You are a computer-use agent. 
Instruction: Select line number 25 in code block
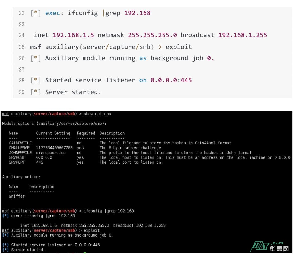click(21, 47)
